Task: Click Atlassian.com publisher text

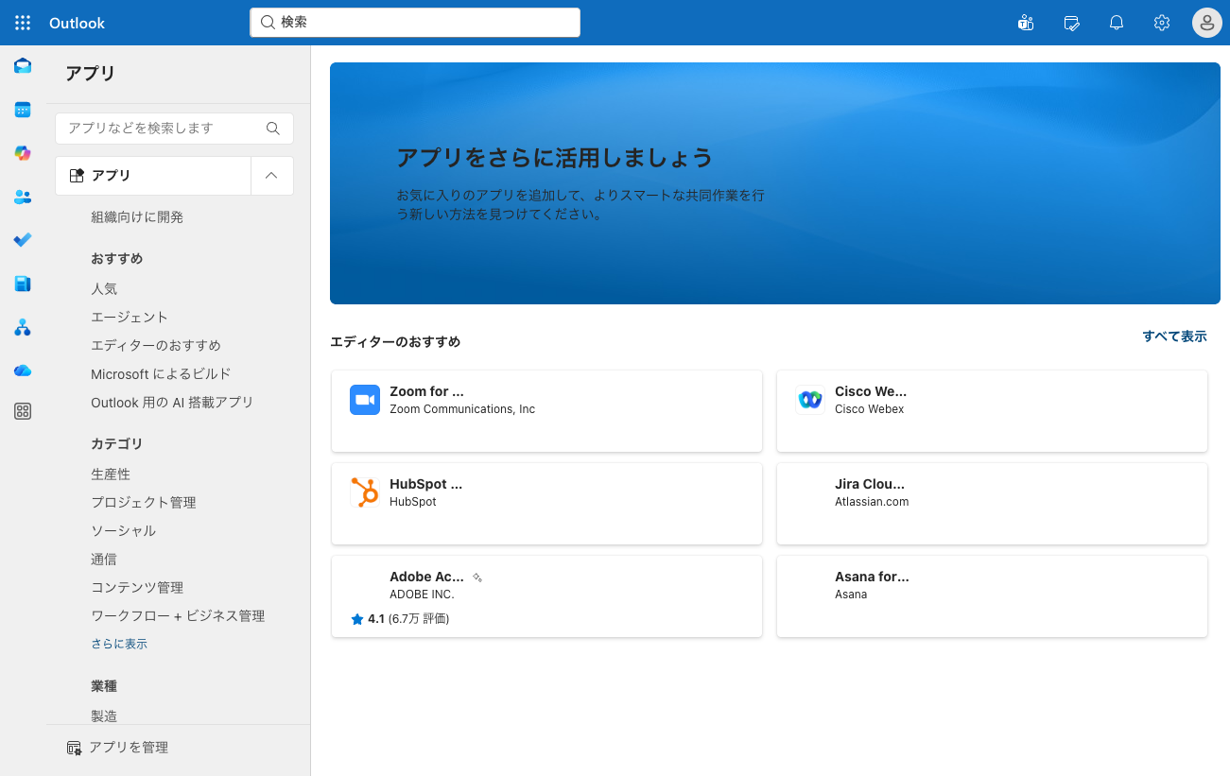Action: click(x=872, y=502)
